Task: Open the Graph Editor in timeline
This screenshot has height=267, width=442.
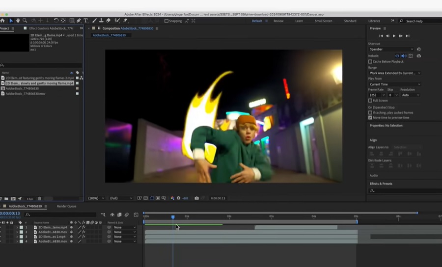Action: click(136, 215)
